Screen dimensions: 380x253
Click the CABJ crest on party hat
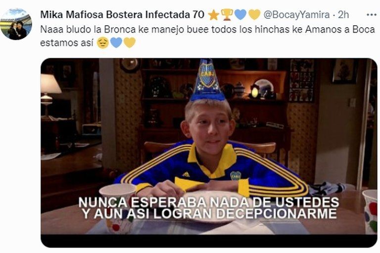point(207,75)
